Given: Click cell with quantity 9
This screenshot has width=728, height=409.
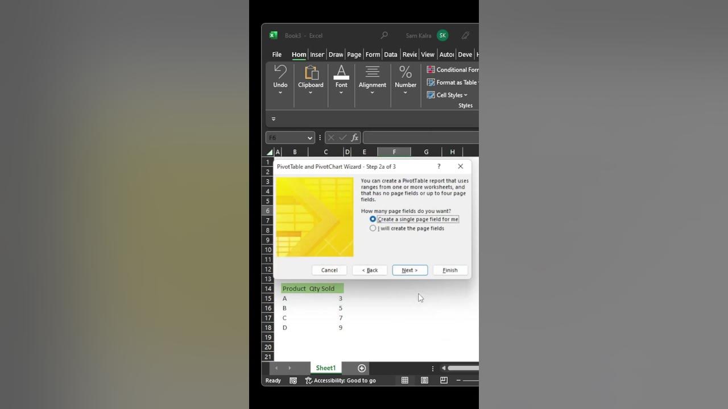Looking at the screenshot, I should [x=326, y=327].
